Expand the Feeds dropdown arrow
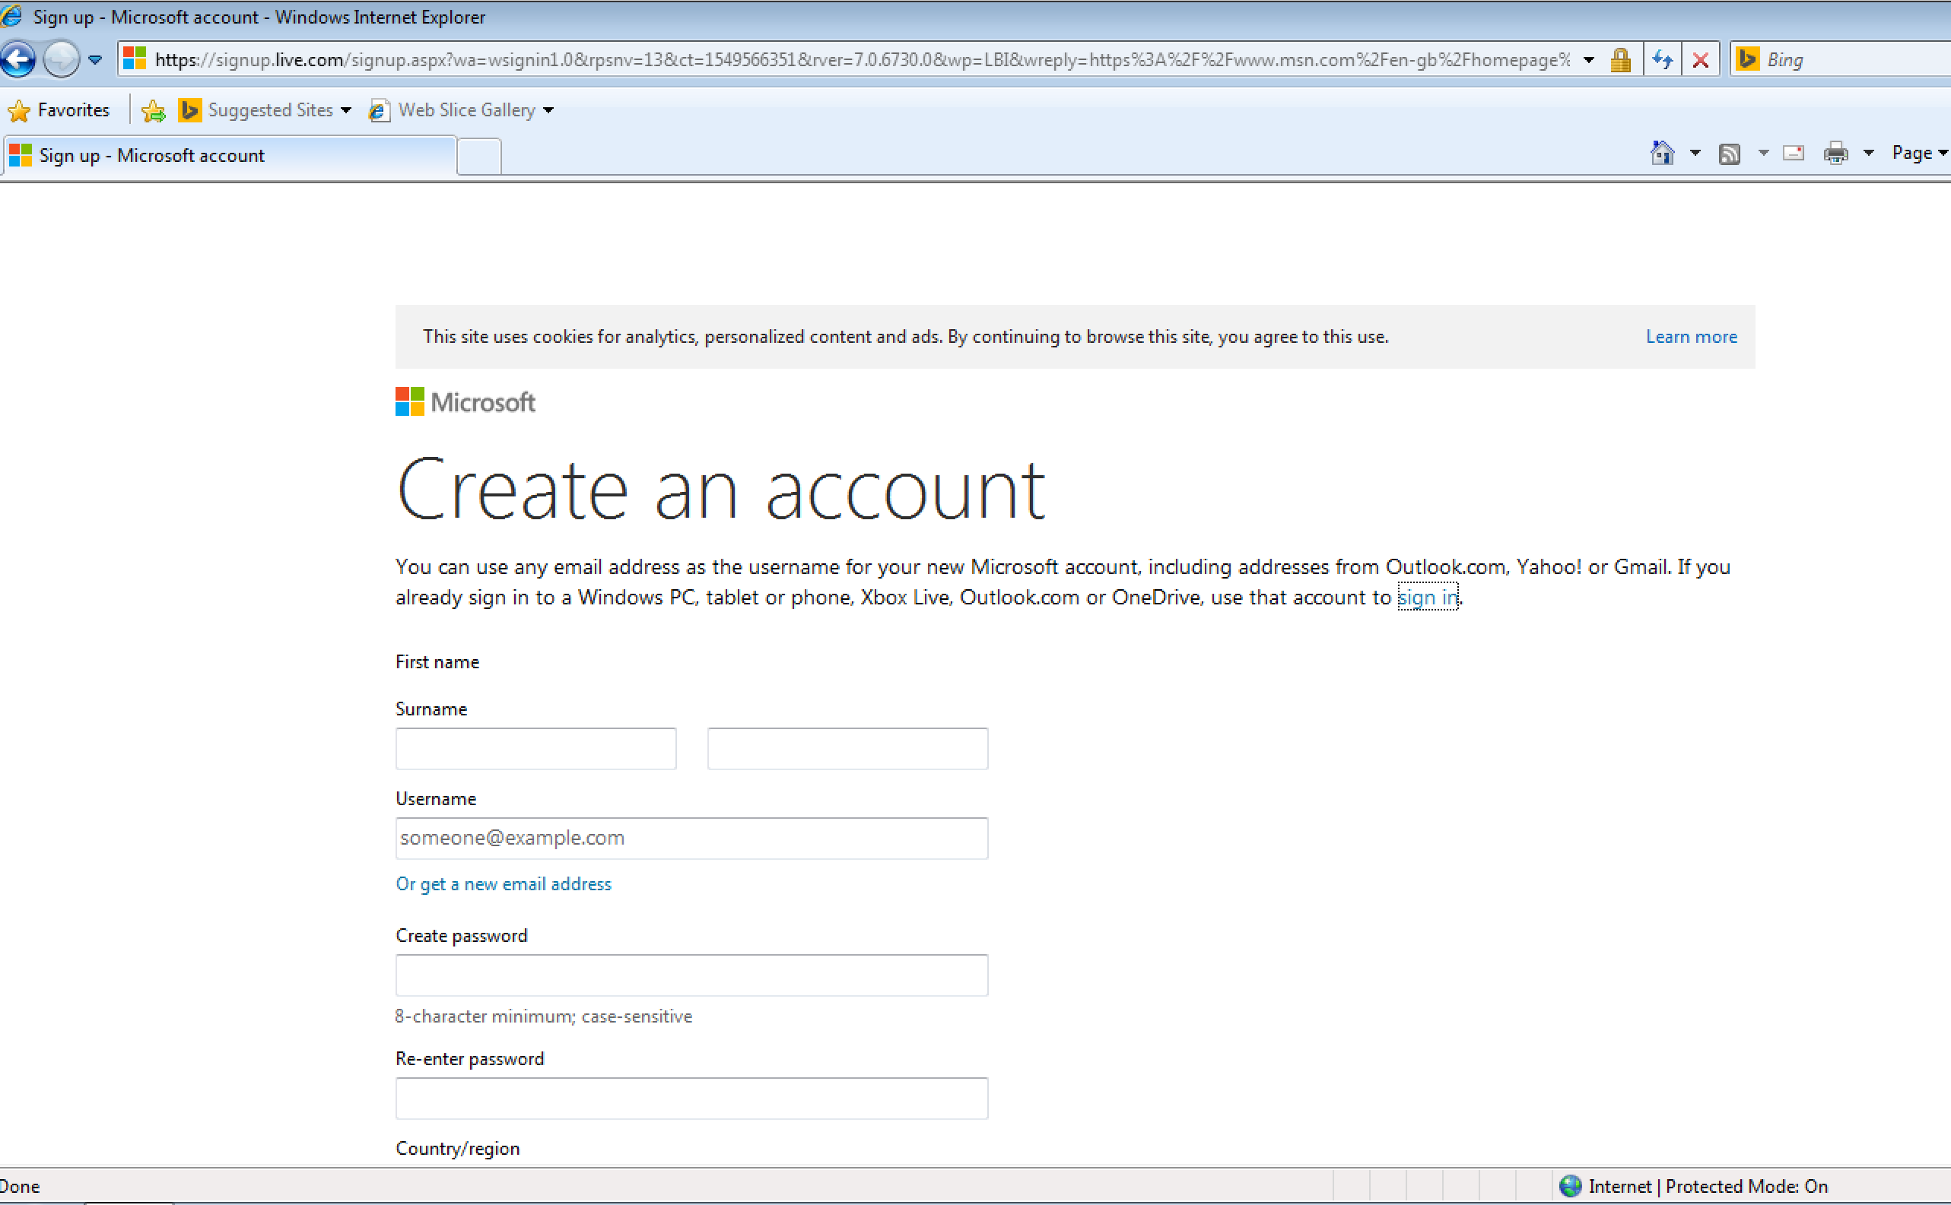 [x=1764, y=153]
